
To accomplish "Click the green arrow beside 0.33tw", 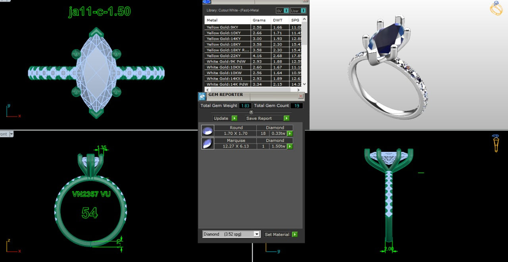I will [290, 134].
